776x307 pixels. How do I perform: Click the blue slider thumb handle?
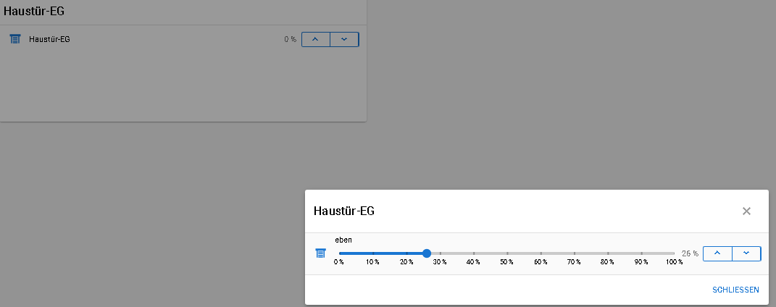tap(427, 253)
